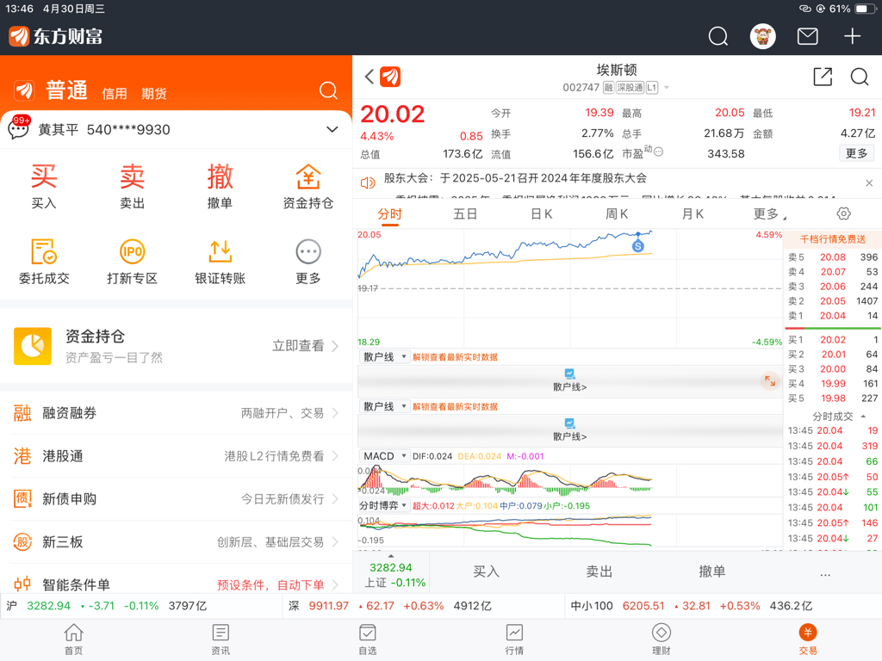Viewport: 882px width, 661px height.
Task: Open the three-dot more actions
Action: (x=825, y=574)
